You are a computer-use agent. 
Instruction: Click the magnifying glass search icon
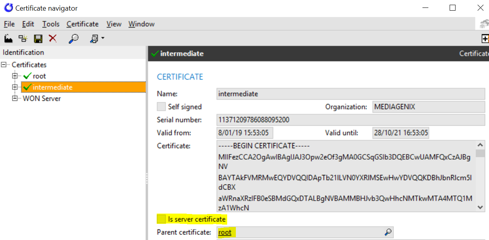pyautogui.click(x=73, y=38)
